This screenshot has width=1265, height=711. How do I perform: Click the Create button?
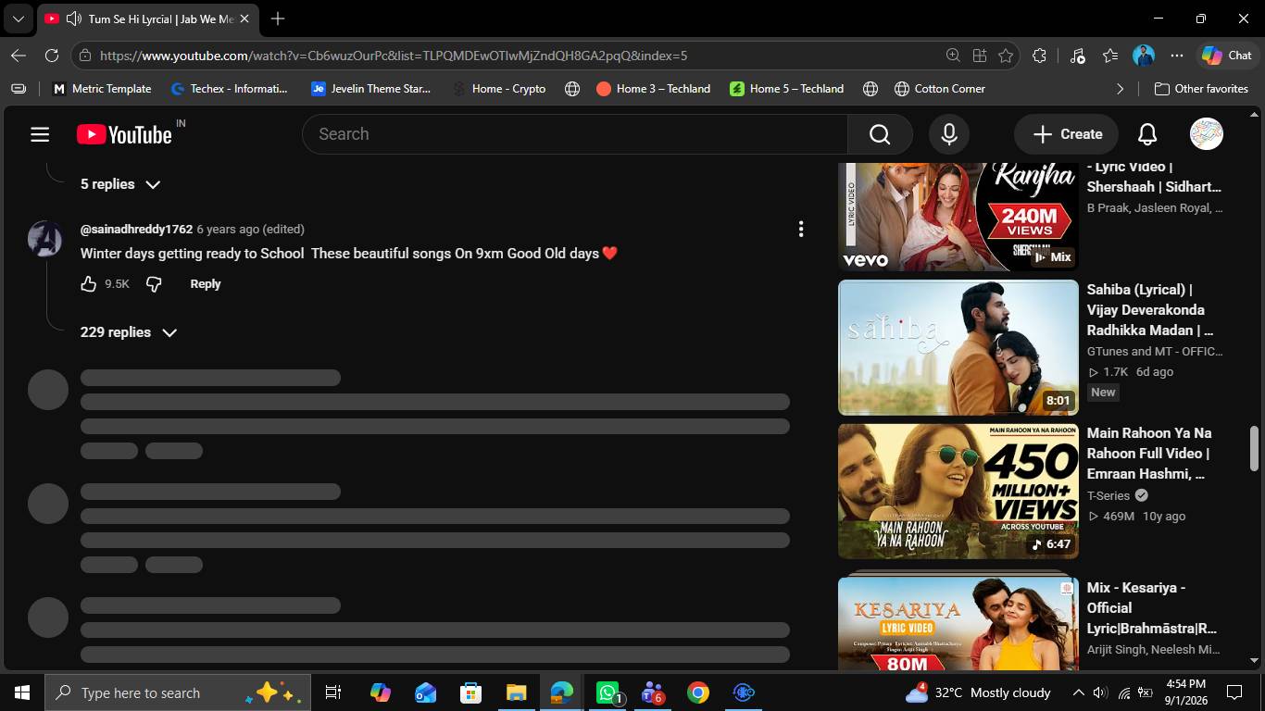coord(1067,134)
